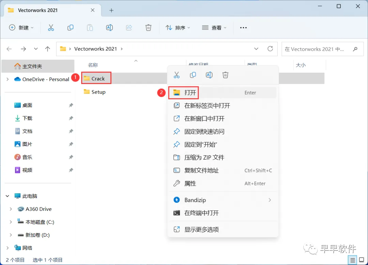This screenshot has width=368, height=265.
Task: Refresh the folder view
Action: 270,49
